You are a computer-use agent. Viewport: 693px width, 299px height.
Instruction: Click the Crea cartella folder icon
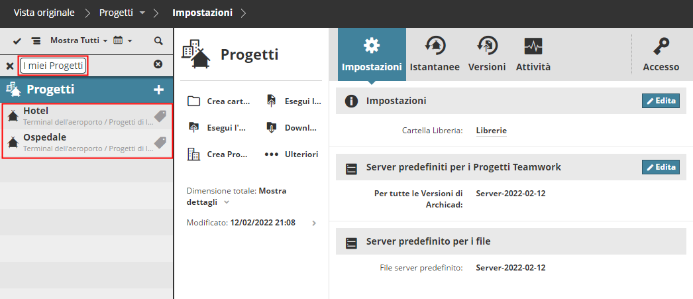tap(193, 101)
